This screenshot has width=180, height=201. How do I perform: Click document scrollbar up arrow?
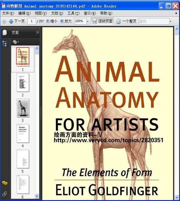[177, 29]
